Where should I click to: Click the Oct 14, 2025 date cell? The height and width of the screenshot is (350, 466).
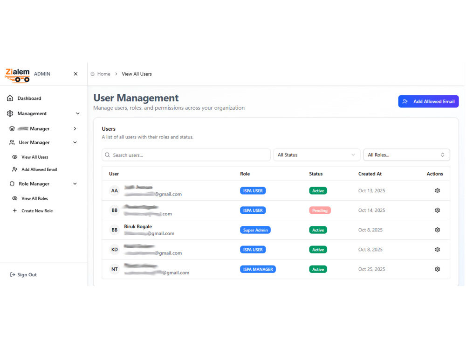(371, 210)
